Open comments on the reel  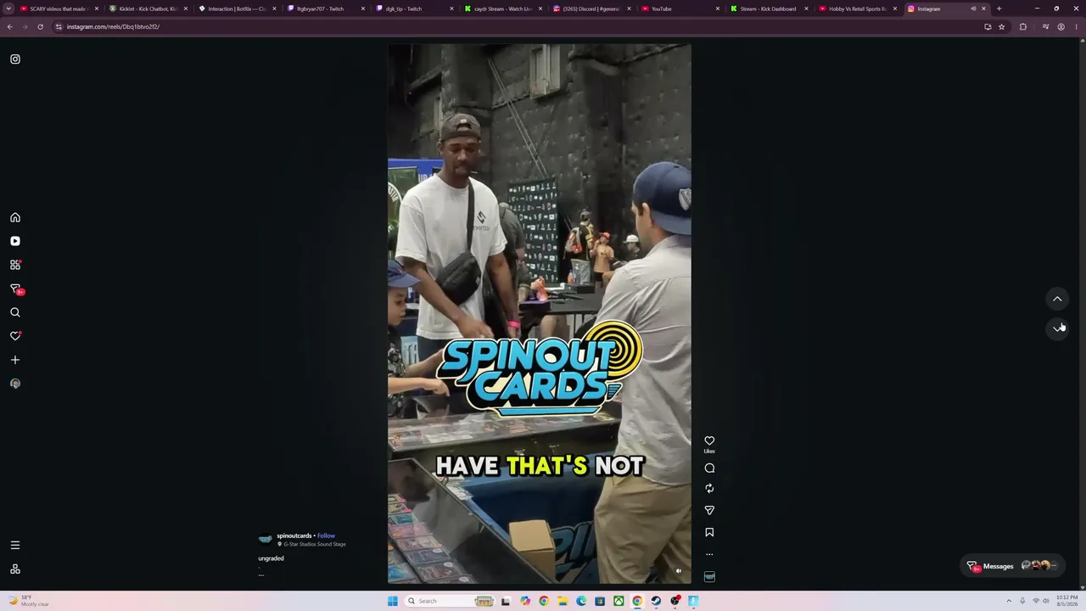(x=709, y=468)
